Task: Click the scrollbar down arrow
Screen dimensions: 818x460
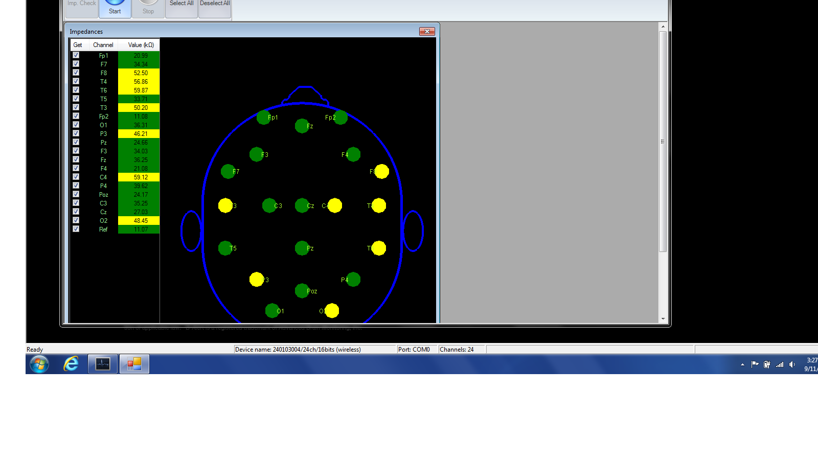Action: [x=663, y=318]
